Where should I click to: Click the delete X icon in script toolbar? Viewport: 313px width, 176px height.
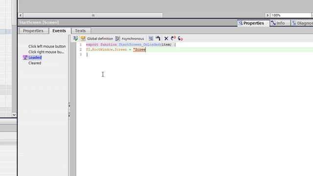tap(166, 39)
